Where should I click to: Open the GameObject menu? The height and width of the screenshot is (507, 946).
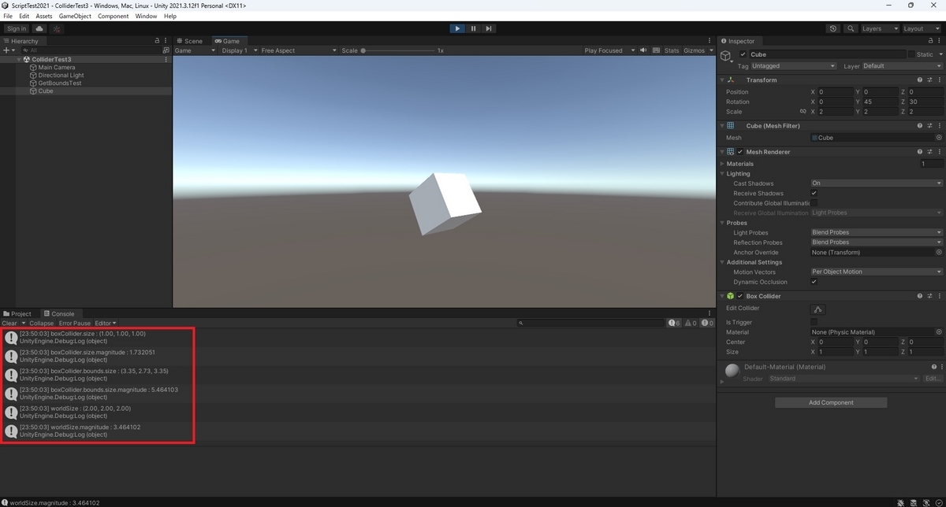tap(75, 15)
